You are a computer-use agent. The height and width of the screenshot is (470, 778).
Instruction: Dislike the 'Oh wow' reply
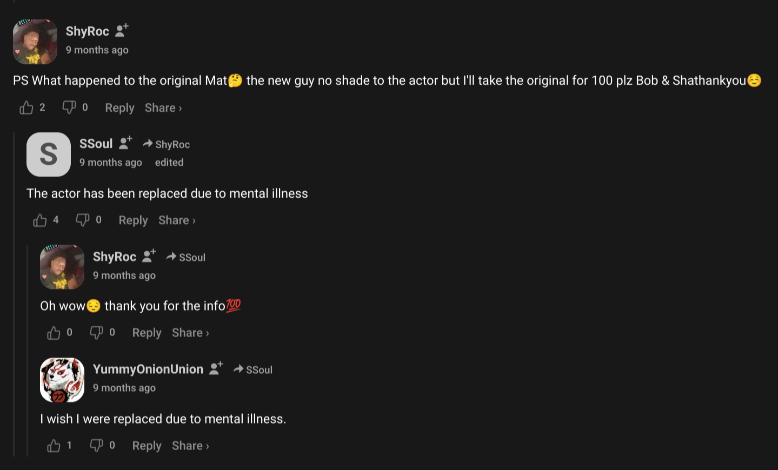[x=96, y=333]
